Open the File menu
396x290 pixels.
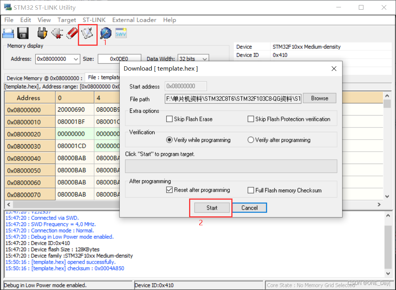tap(9, 20)
